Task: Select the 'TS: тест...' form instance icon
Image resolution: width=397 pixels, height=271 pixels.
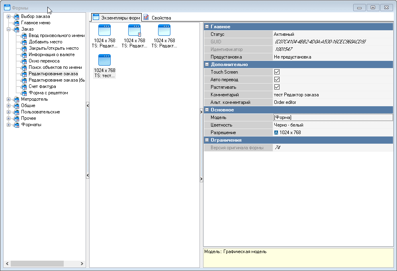Action: pyautogui.click(x=104, y=60)
